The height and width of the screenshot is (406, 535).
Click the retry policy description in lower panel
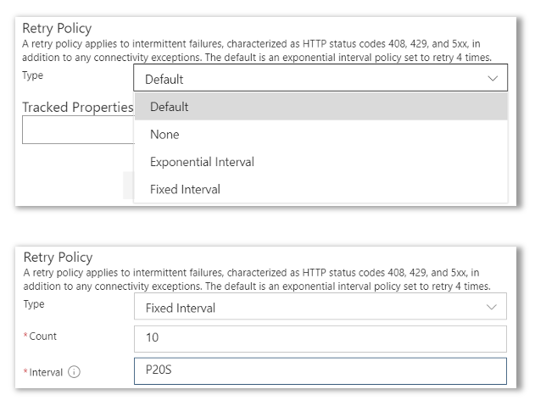[x=254, y=279]
